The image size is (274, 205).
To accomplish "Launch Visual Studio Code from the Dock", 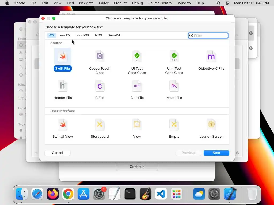I will 161,194.
